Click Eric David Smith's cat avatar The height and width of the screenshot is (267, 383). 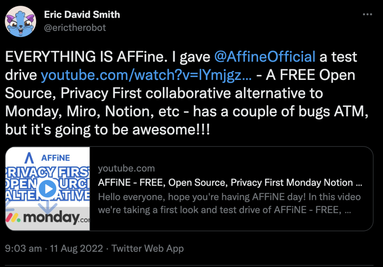(x=20, y=22)
